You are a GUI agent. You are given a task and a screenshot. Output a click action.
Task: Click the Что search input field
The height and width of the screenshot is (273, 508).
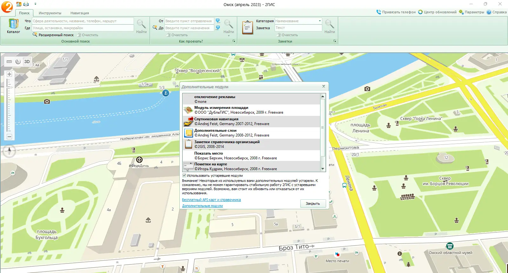83,21
